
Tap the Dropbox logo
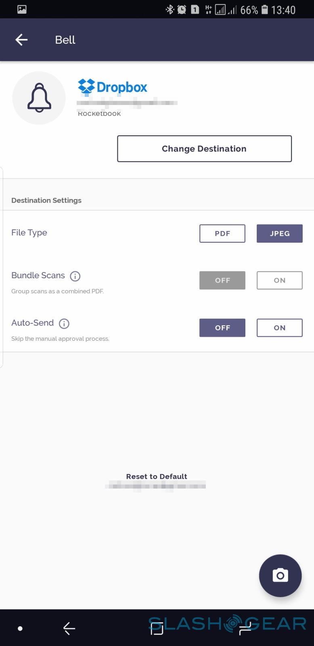(x=113, y=87)
